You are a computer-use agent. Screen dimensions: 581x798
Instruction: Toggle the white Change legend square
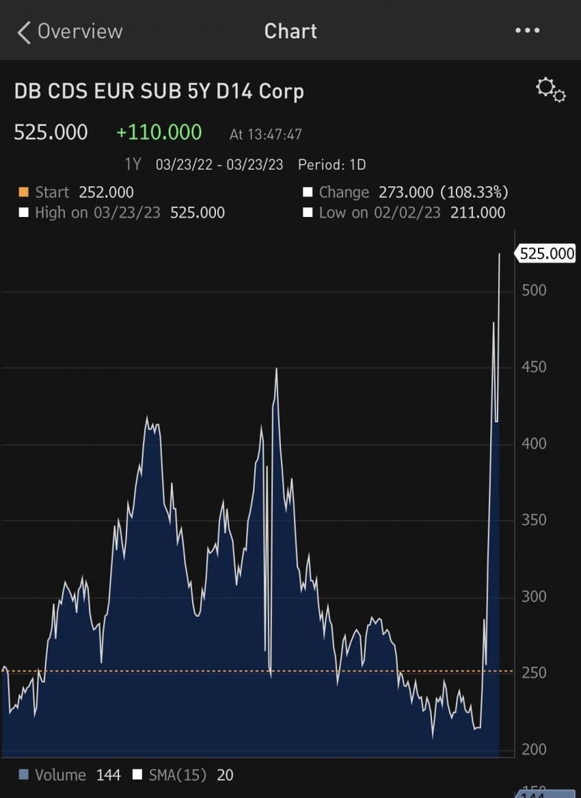(x=308, y=192)
